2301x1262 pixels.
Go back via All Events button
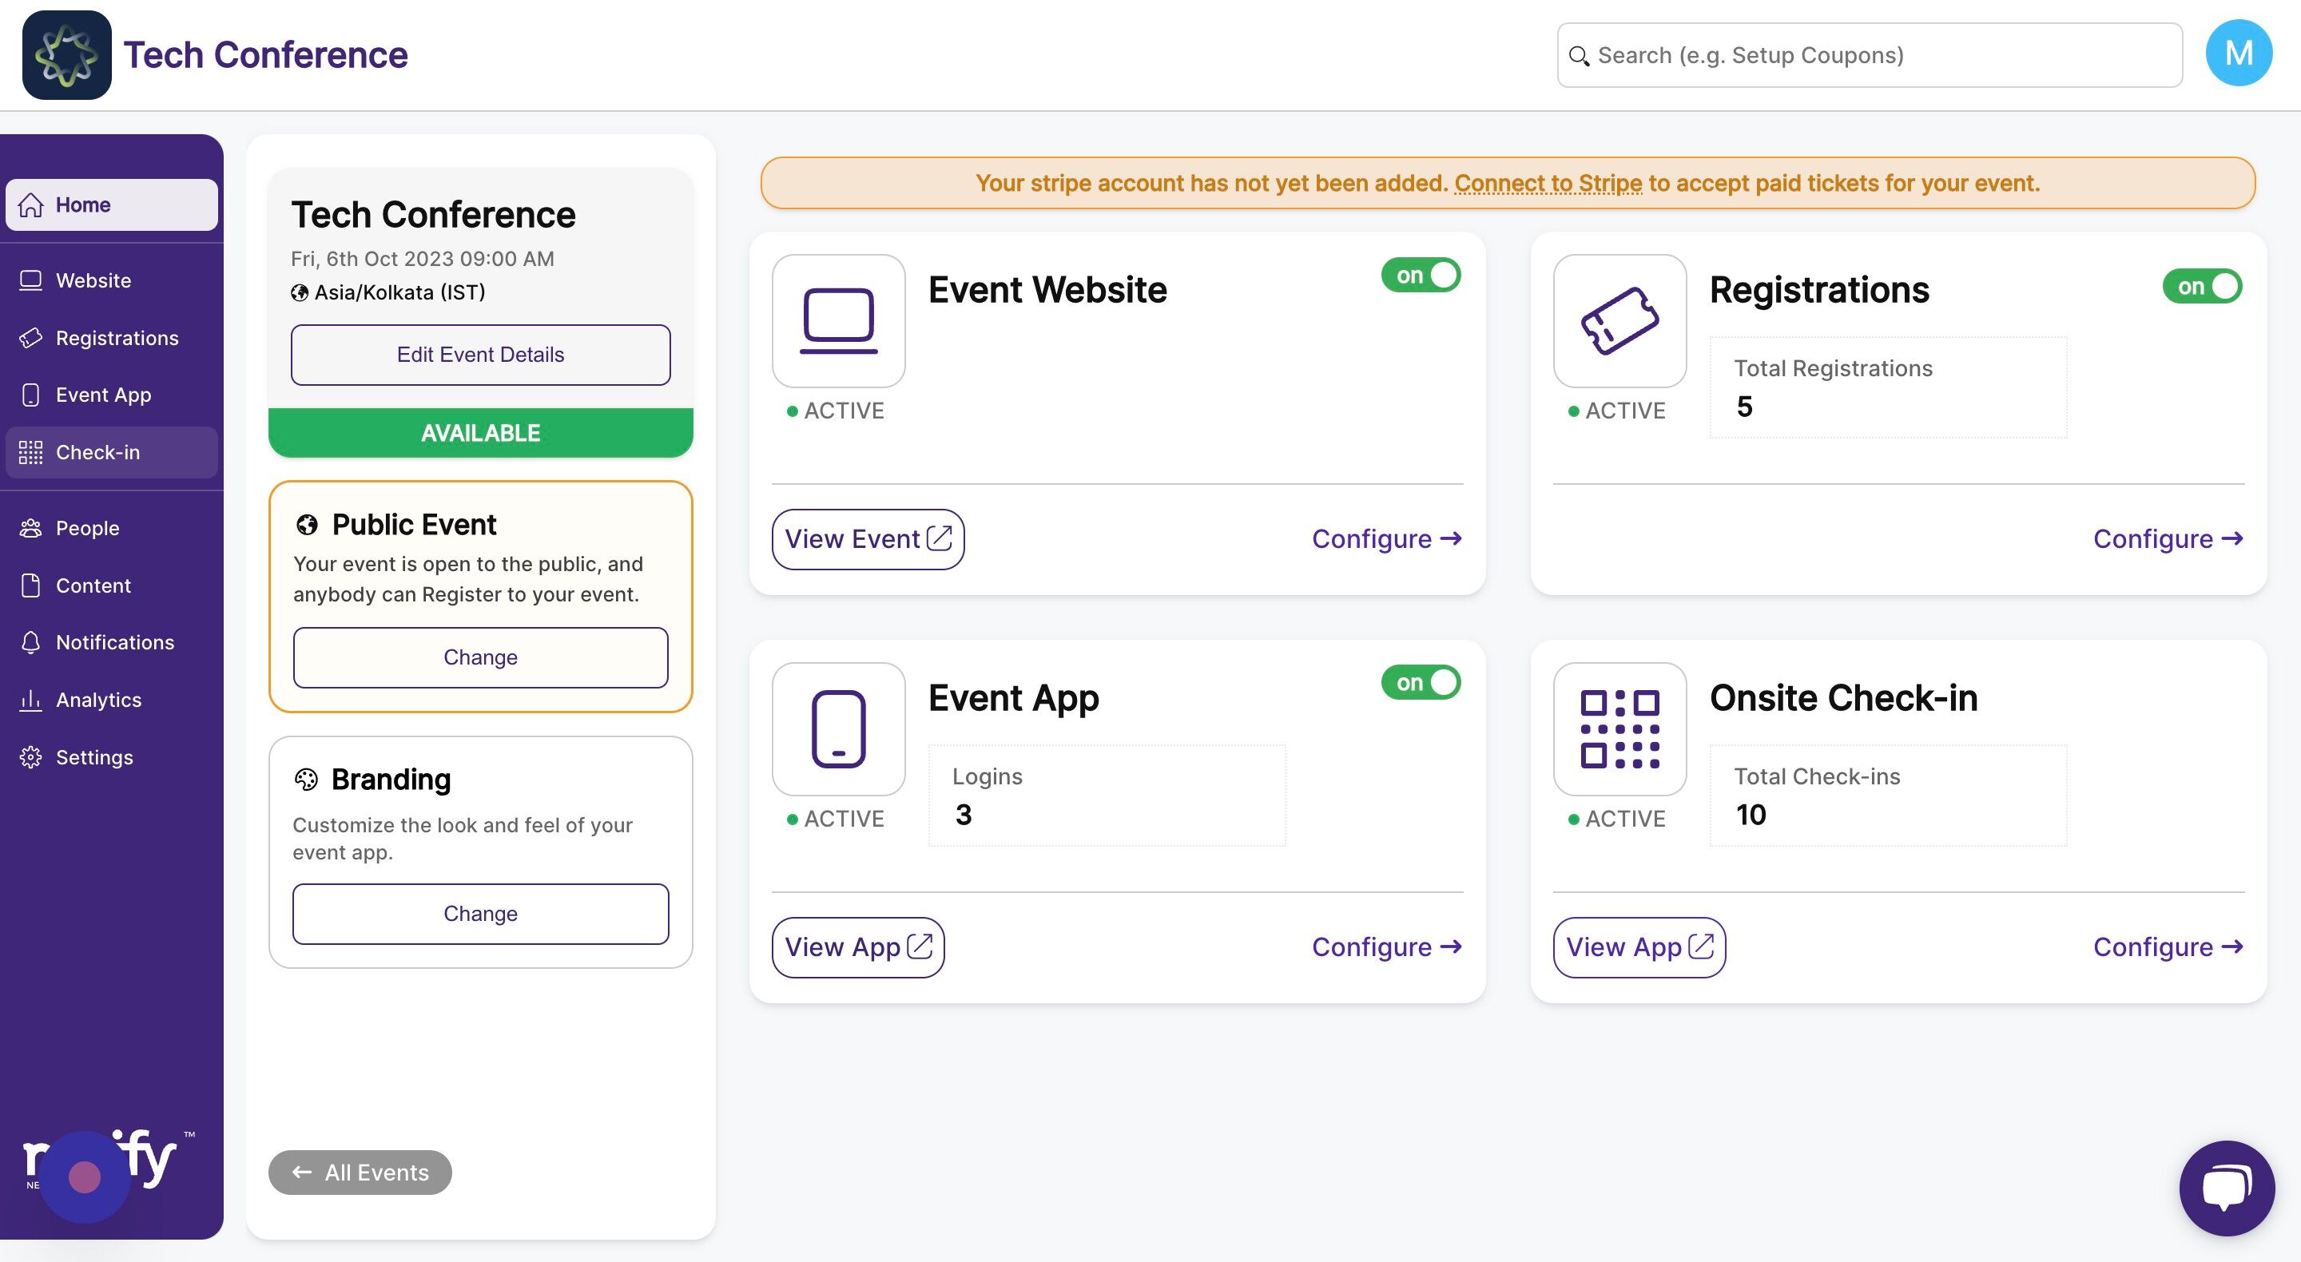(x=360, y=1172)
